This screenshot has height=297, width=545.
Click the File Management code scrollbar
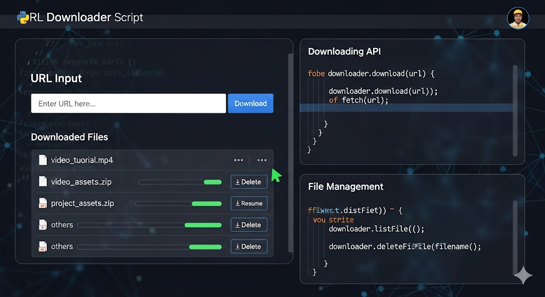515,237
